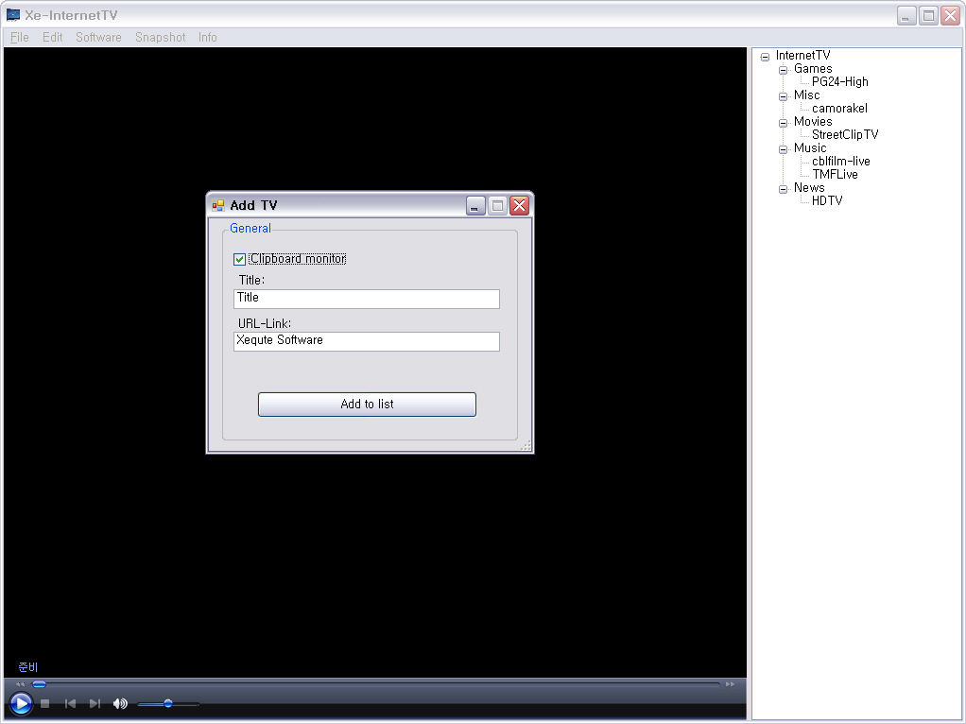The height and width of the screenshot is (724, 966).
Task: Select TMFLive channel
Action: pos(835,174)
